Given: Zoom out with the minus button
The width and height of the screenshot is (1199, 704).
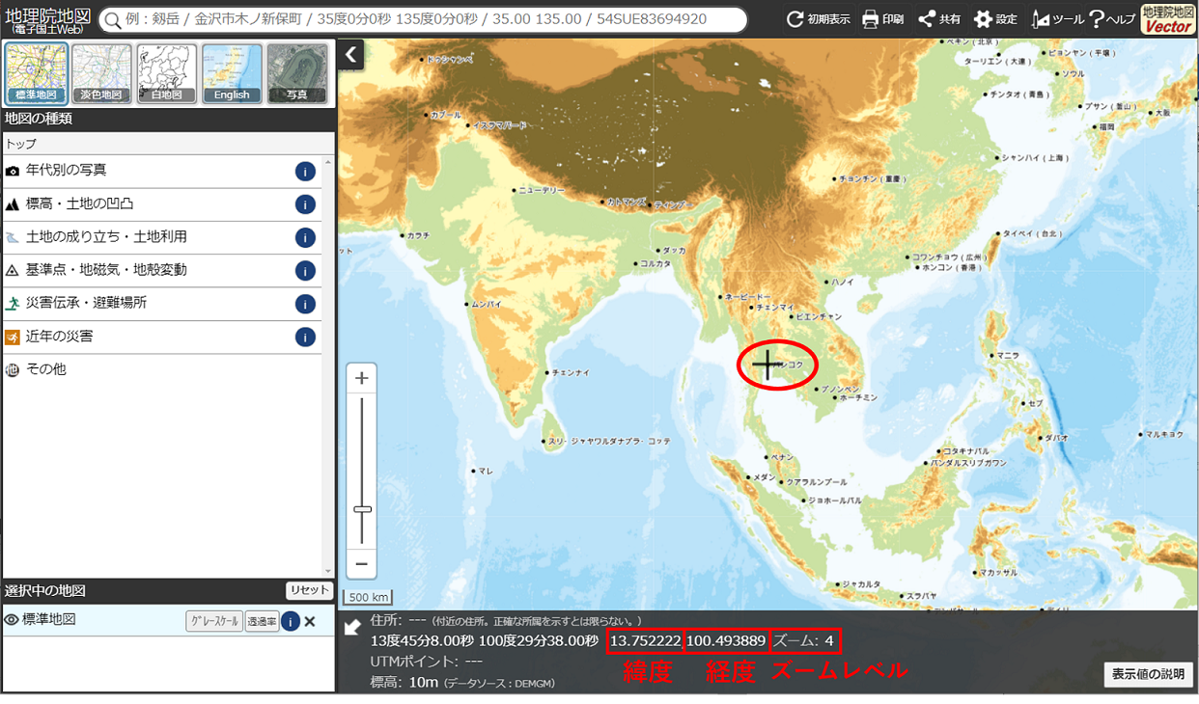Looking at the screenshot, I should (362, 564).
